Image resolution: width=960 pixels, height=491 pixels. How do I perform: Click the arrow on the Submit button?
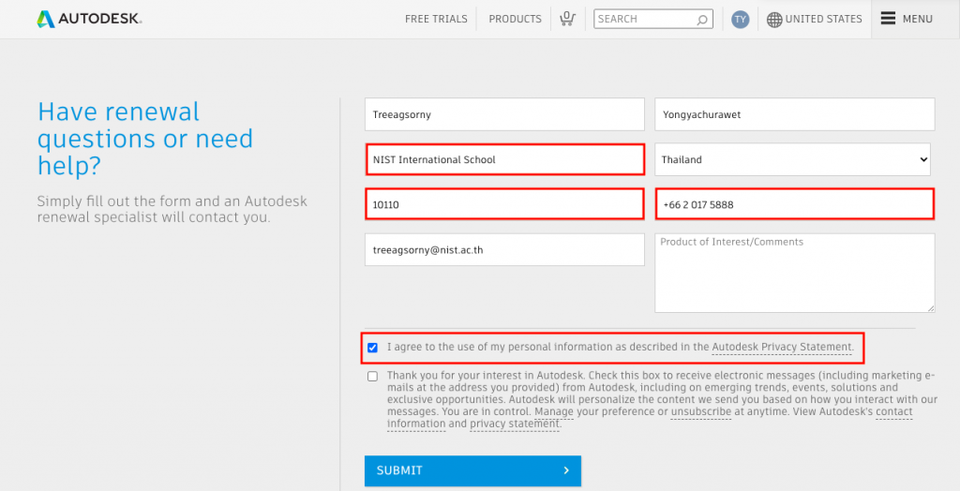click(566, 470)
